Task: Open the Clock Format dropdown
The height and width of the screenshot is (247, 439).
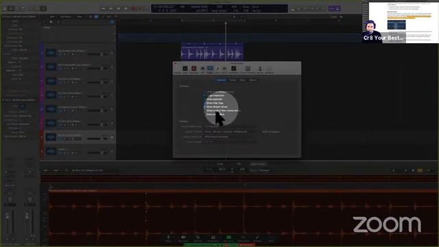Action: [x=230, y=142]
